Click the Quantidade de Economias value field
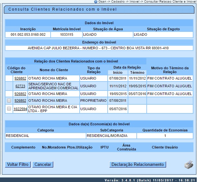 [x=165, y=136]
